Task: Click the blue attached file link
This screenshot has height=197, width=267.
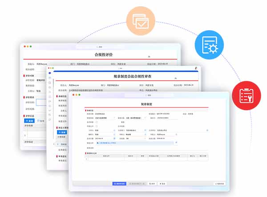Action: (107, 142)
